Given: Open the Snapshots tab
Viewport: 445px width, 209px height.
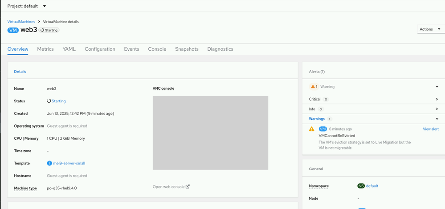Looking at the screenshot, I should (x=187, y=49).
